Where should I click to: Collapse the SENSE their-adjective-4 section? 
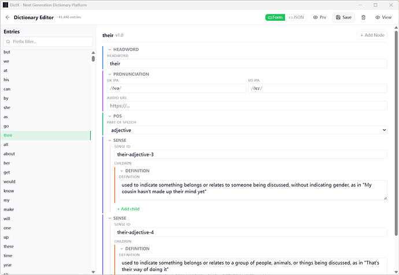(110, 218)
